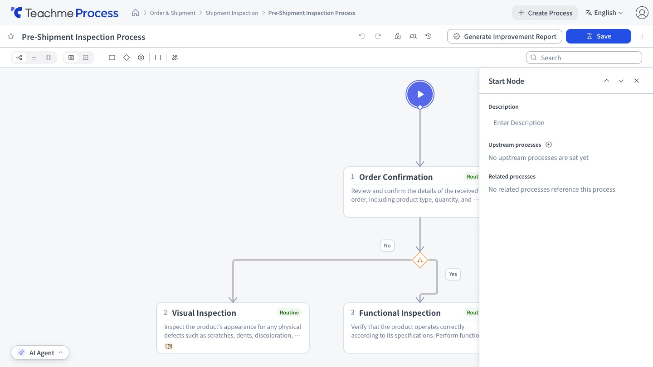Click the Create Process button
This screenshot has width=653, height=367.
coord(545,13)
